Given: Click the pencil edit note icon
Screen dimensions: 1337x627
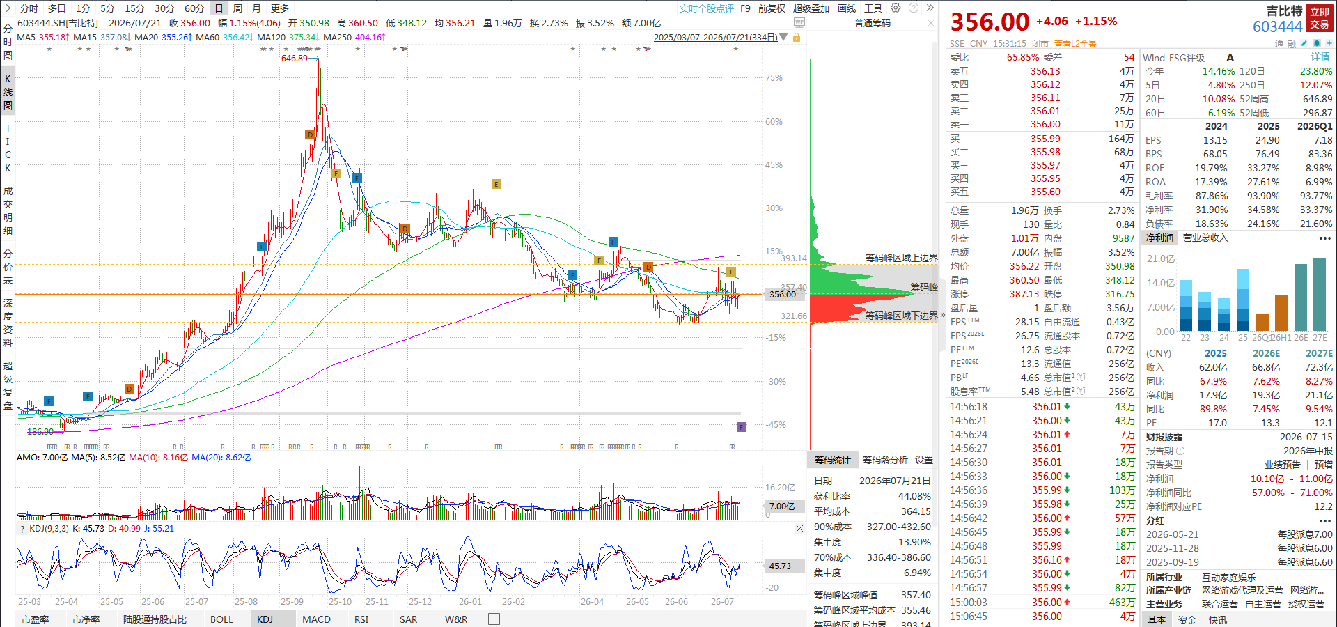Looking at the screenshot, I should [x=1304, y=43].
